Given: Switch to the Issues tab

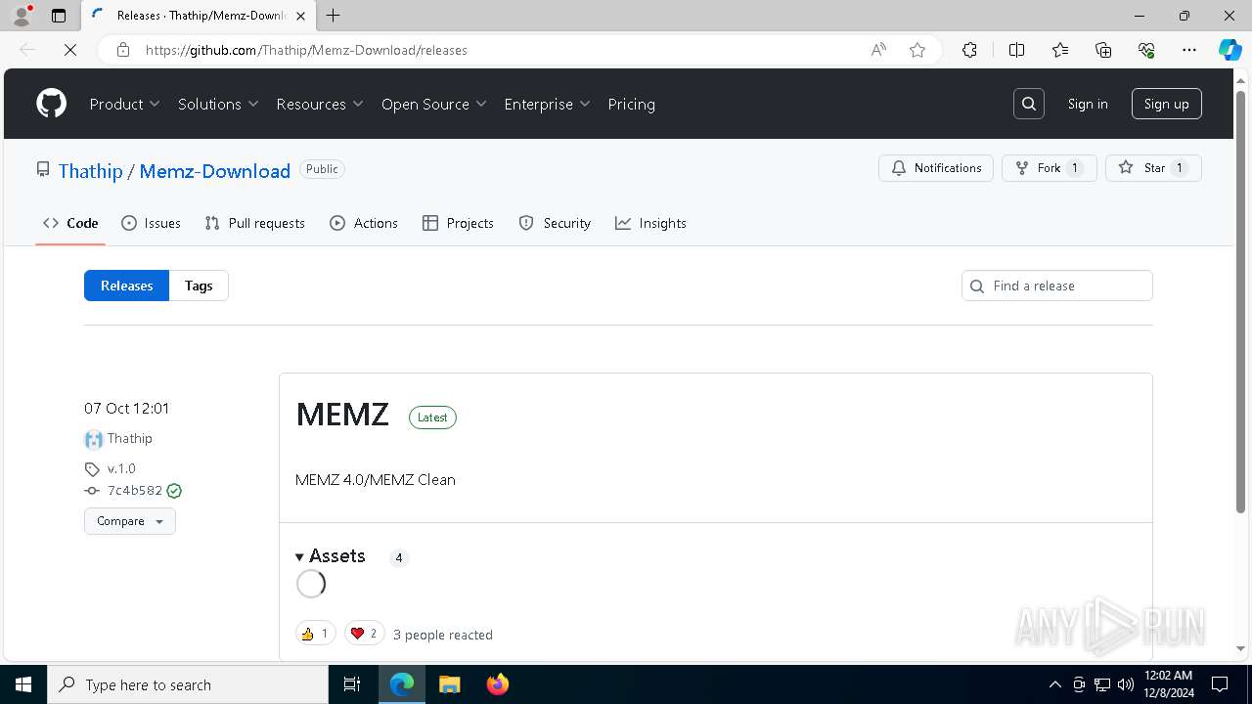Looking at the screenshot, I should [151, 223].
